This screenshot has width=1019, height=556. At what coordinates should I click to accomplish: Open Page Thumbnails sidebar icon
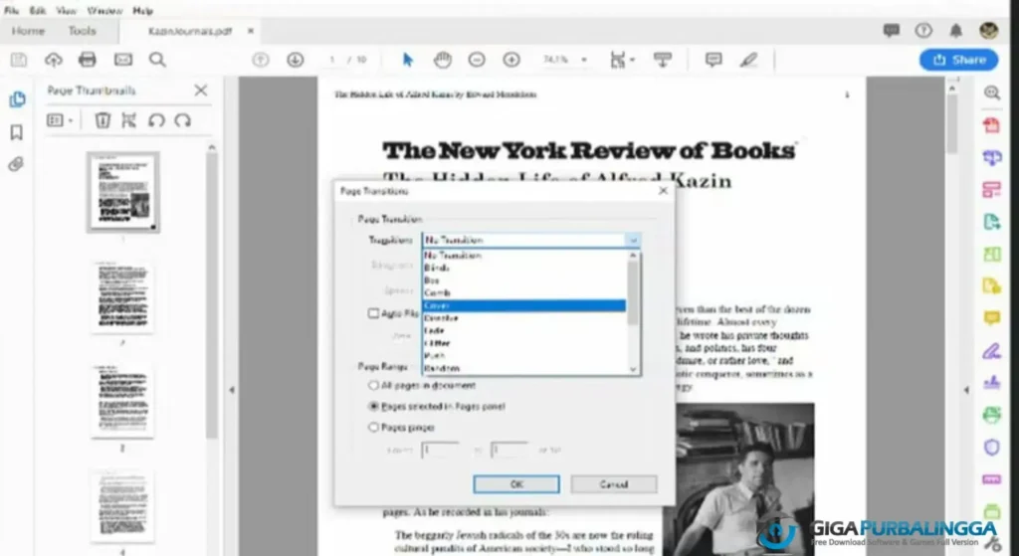point(17,99)
